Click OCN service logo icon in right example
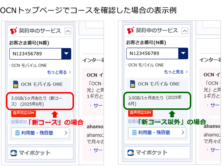This screenshot has height=167, width=222. (x=131, y=30)
